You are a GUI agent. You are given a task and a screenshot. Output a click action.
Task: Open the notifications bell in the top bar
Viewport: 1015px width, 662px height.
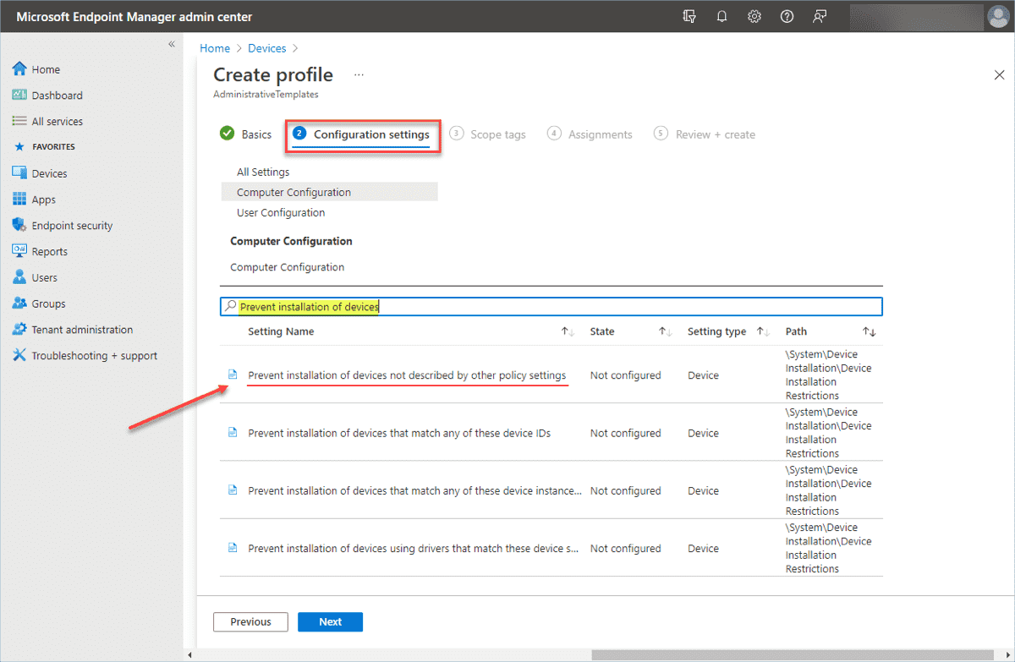pos(721,15)
